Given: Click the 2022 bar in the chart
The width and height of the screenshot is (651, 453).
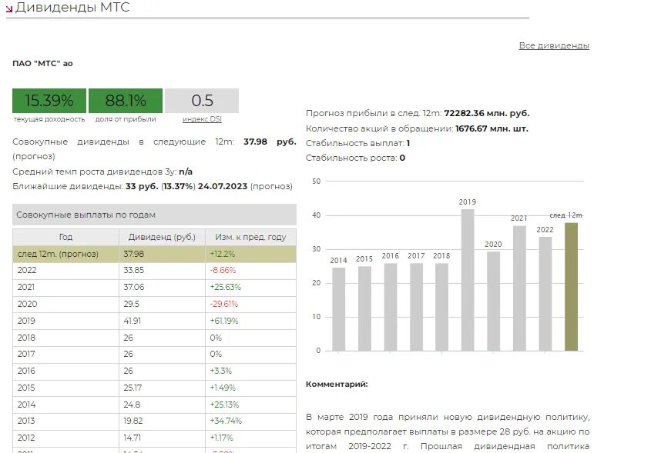Looking at the screenshot, I should coord(545,294).
